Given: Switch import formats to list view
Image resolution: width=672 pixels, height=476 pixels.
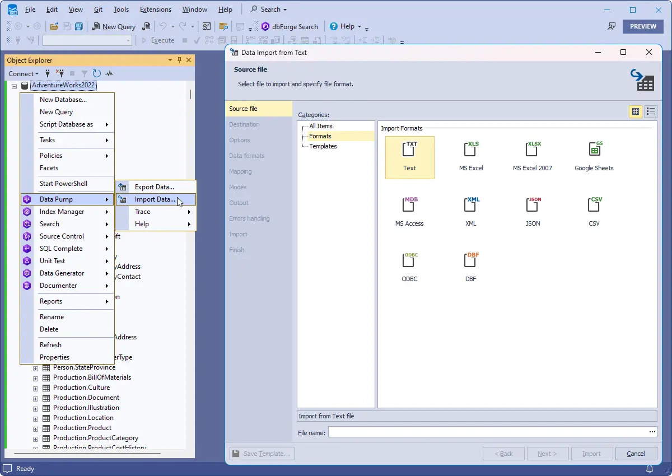Looking at the screenshot, I should tap(651, 111).
